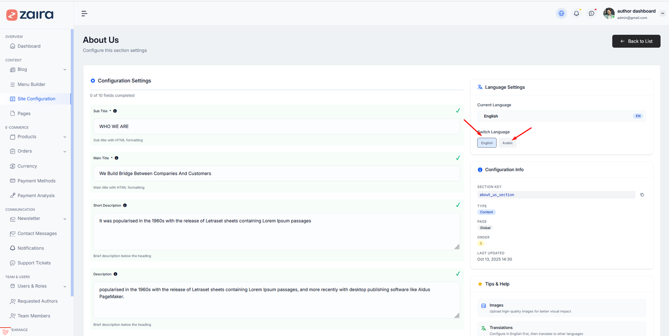669x336 pixels.
Task: Click into the Main Title input field
Action: pos(276,174)
